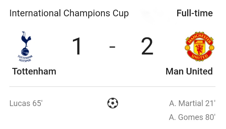The height and width of the screenshot is (129, 226).
Task: Click the ball under the Tottenham cockerel
Action: tap(25, 51)
